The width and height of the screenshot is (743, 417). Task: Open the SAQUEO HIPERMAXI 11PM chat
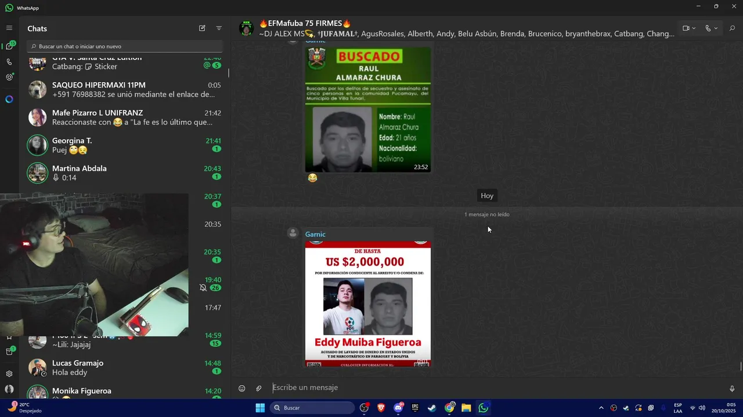[x=125, y=89]
